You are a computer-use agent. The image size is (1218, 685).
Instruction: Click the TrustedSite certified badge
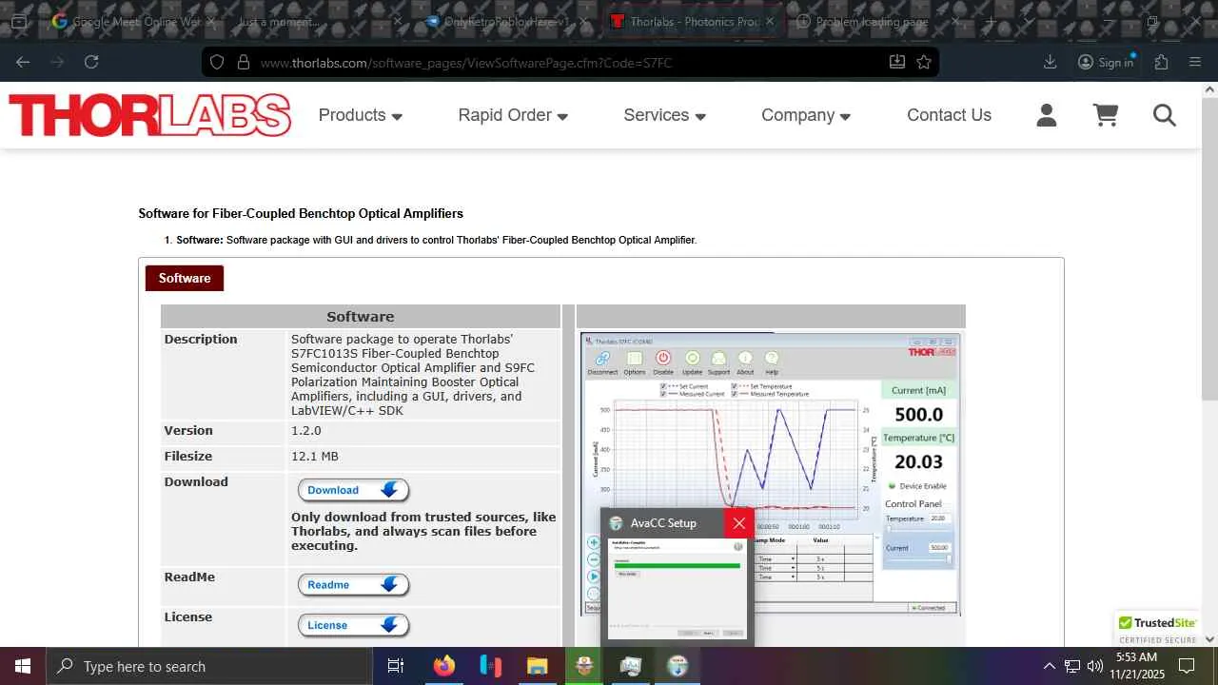[1158, 629]
